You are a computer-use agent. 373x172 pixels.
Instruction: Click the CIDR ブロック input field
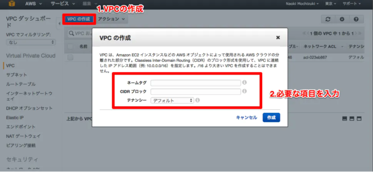[196, 92]
